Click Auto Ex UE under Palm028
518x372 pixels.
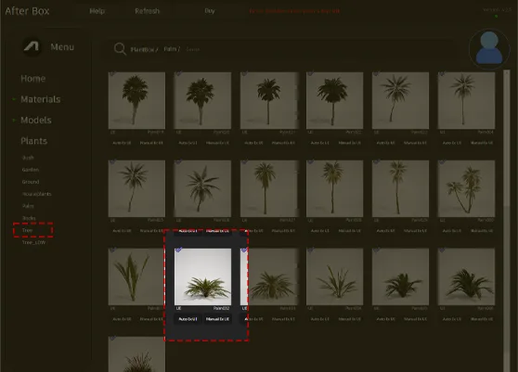pos(319,231)
